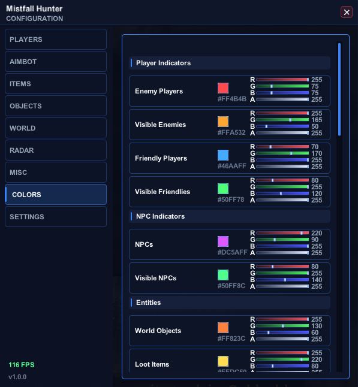Set the Visible NPCs blue slider
This screenshot has height=387, width=358.
click(282, 280)
